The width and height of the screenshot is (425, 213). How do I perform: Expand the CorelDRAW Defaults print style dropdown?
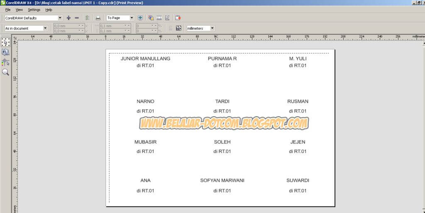(x=60, y=18)
